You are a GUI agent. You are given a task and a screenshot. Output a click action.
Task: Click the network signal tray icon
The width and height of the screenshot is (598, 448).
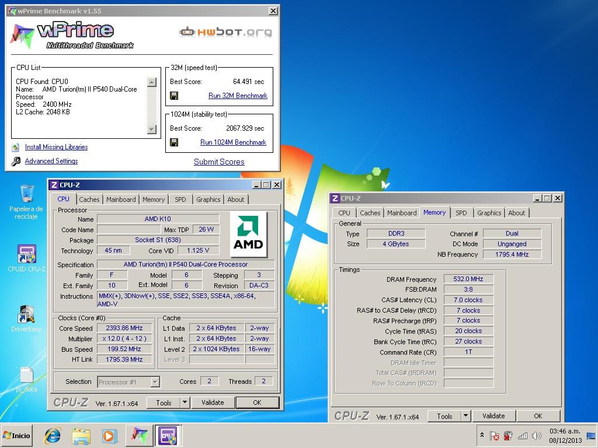coord(522,435)
